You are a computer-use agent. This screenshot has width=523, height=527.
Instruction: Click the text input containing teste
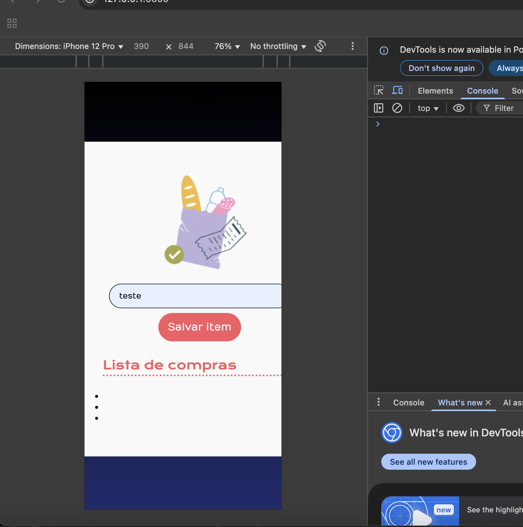coord(196,296)
